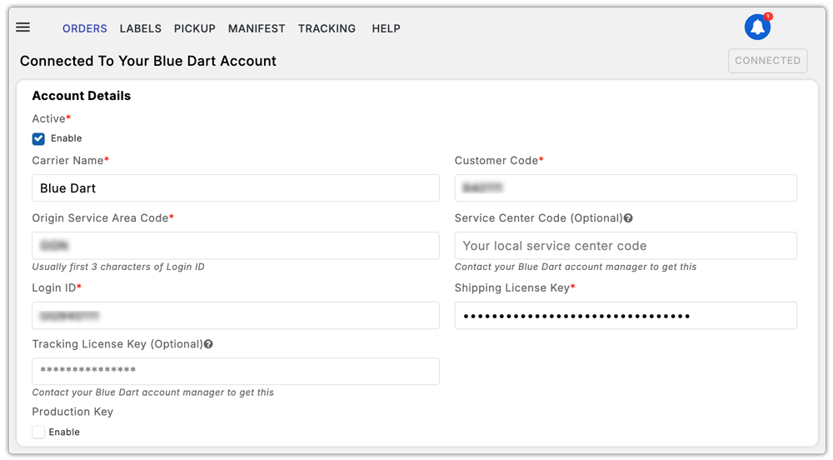
Task: Click the 'Production Key' label
Action: tap(72, 412)
